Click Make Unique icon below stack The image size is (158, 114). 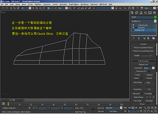pos(144,38)
